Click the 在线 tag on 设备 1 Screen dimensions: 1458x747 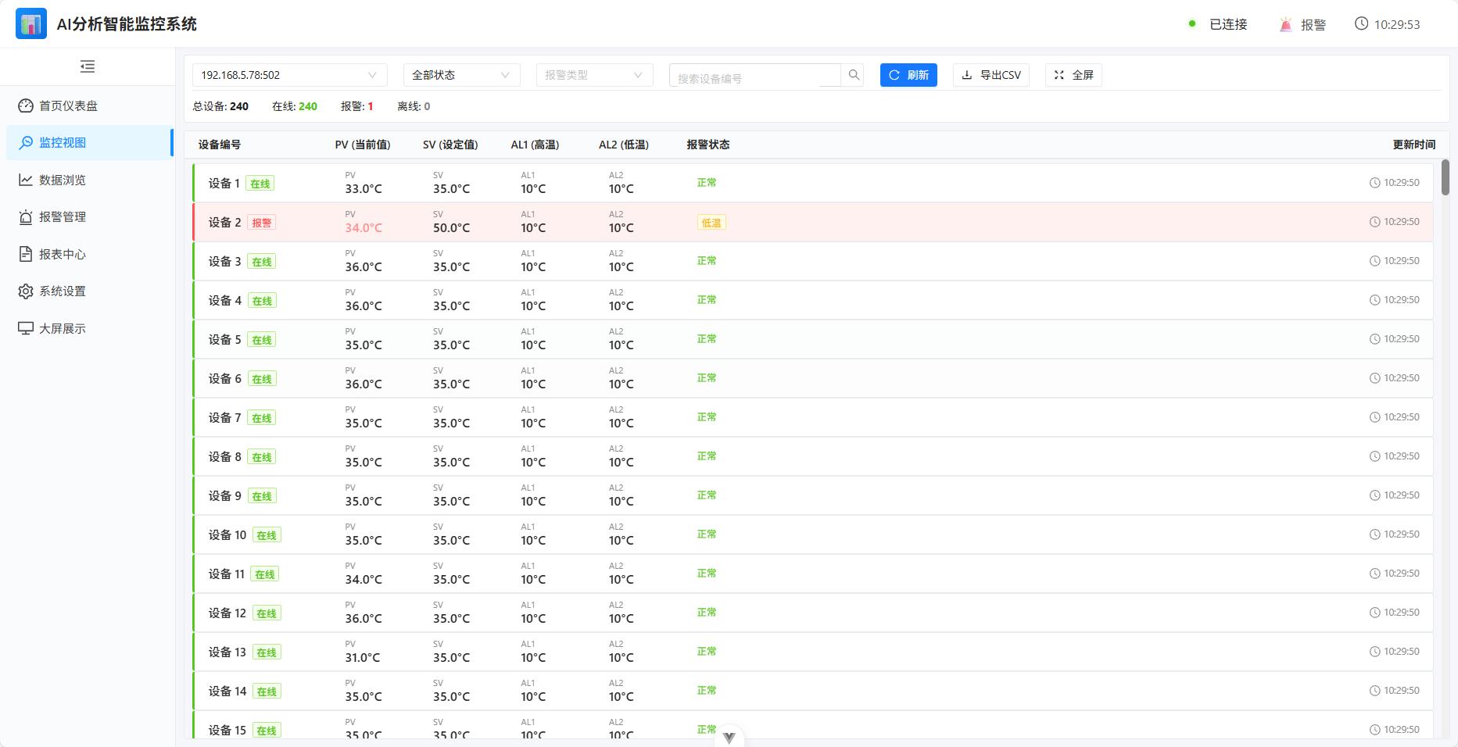[260, 184]
